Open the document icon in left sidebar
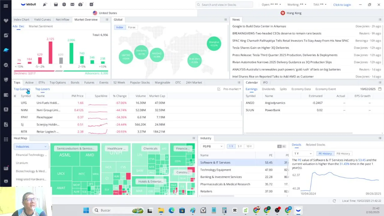 (x=6, y=124)
